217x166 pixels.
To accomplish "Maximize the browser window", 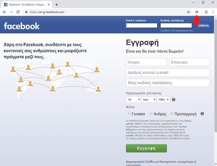I will pos(203,2).
